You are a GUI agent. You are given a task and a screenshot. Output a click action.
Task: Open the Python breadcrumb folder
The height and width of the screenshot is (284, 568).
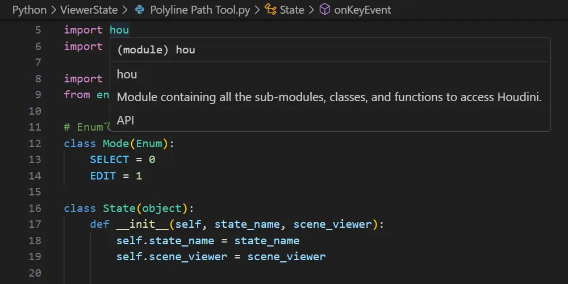pyautogui.click(x=30, y=10)
